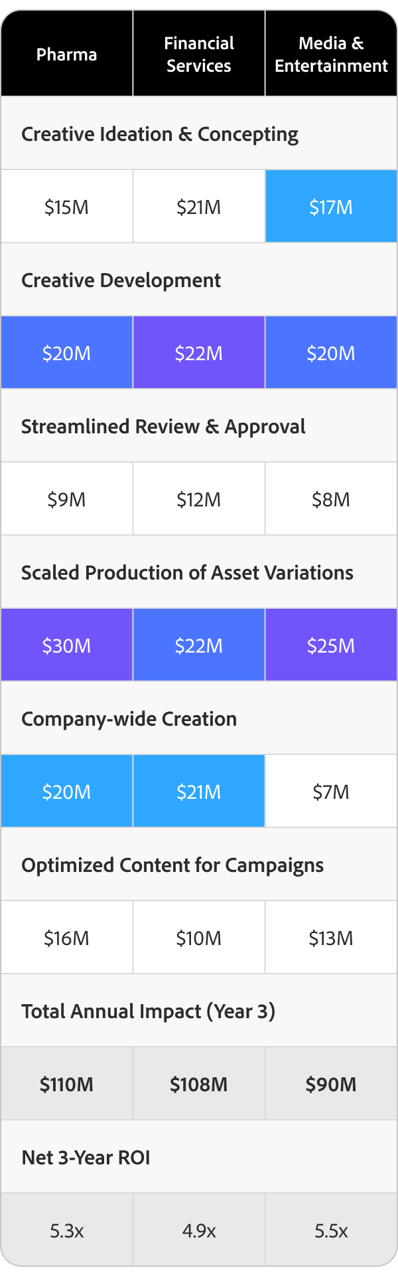398x1276 pixels.
Task: Click the purple $30M Pharma cell
Action: pos(66,645)
